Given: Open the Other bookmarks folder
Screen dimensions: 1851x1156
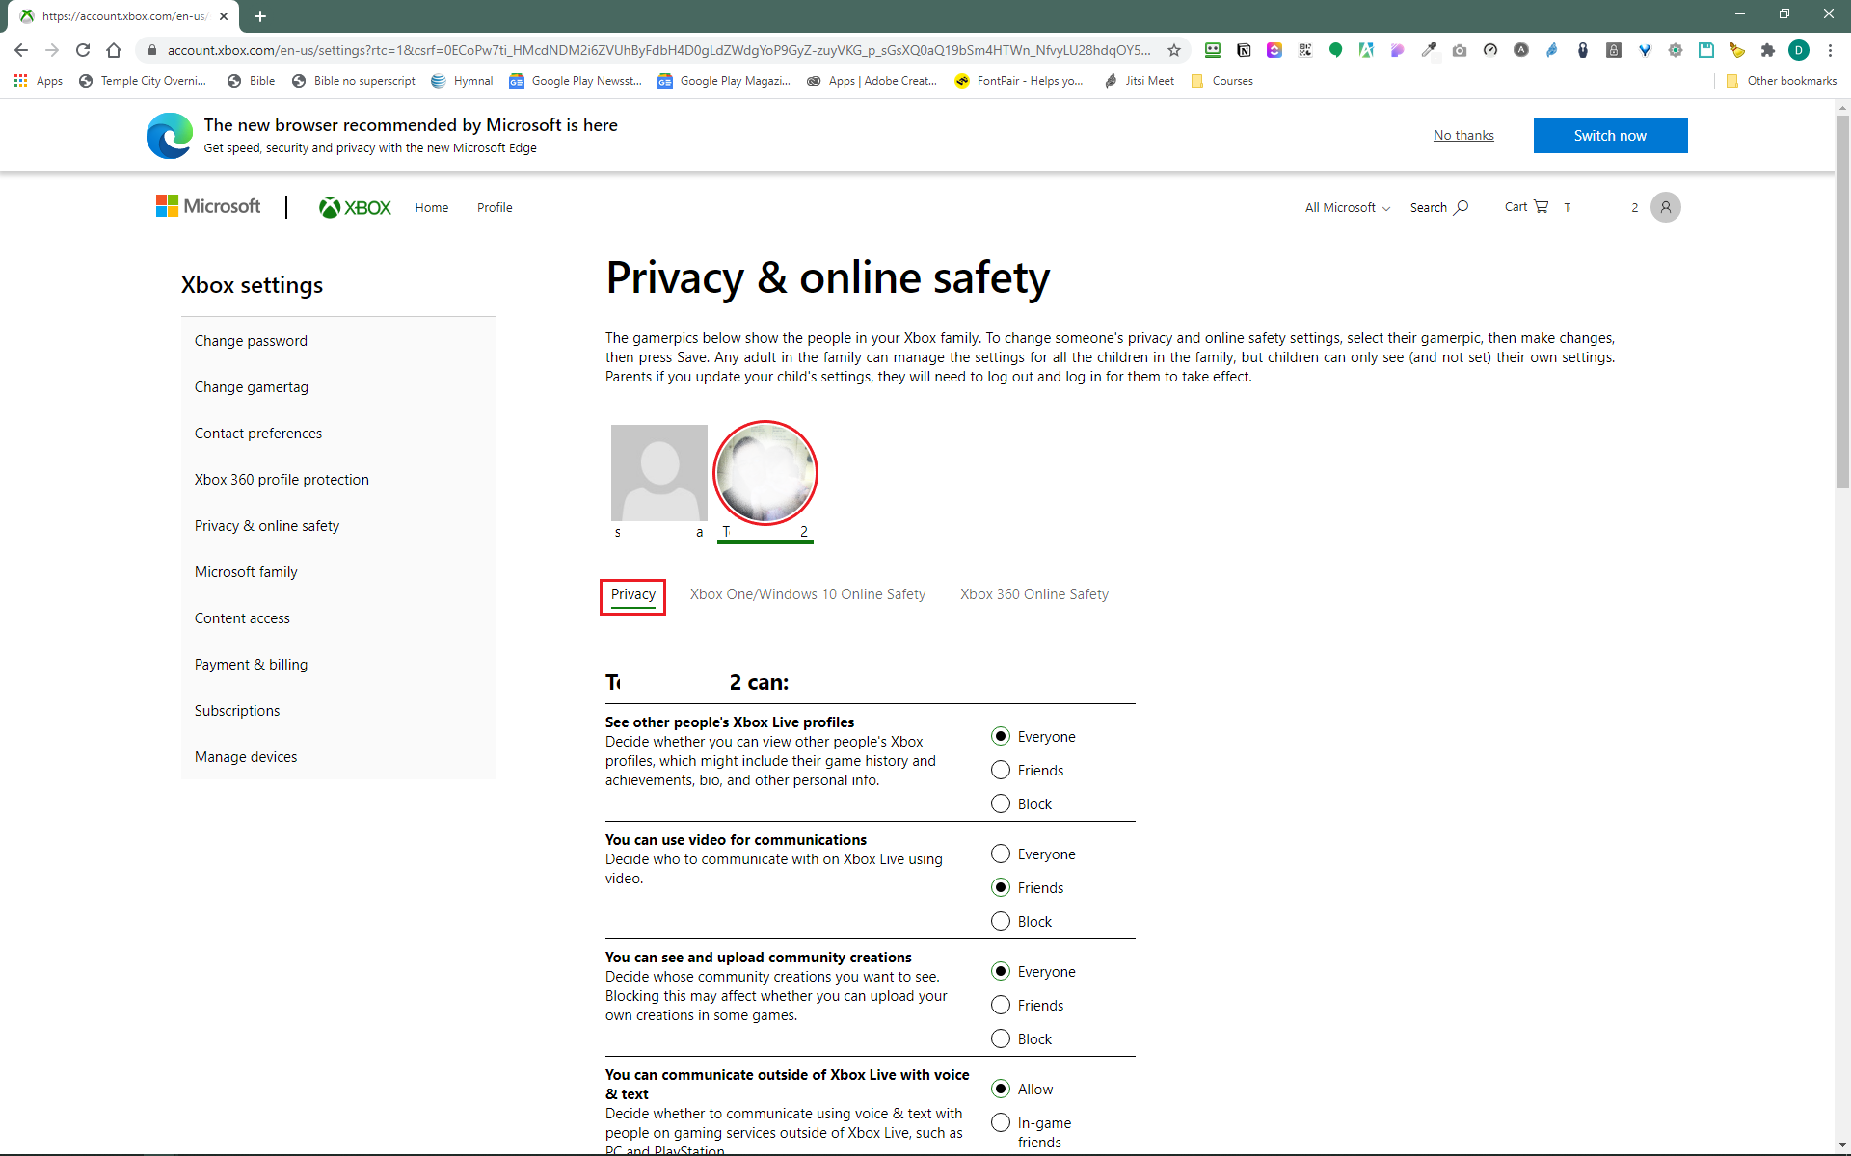Looking at the screenshot, I should (1782, 81).
